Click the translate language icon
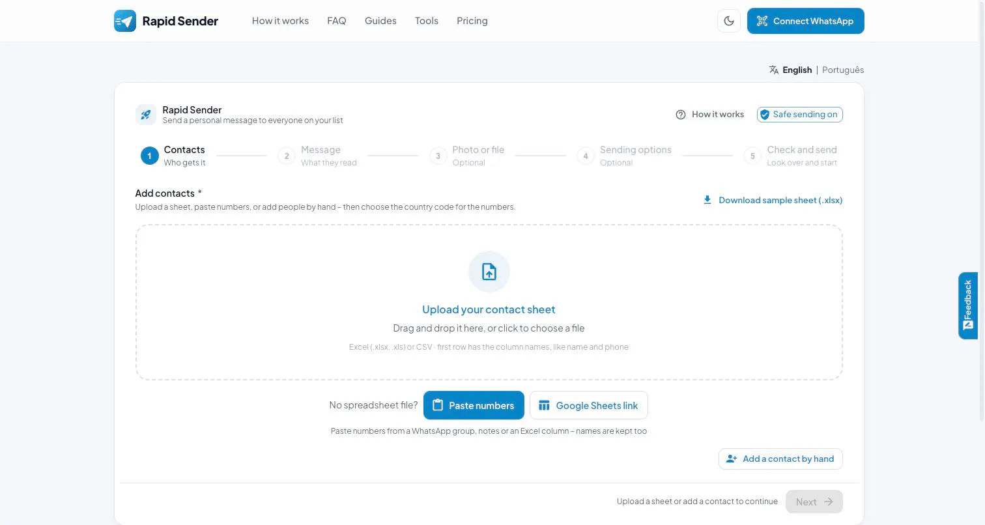The width and height of the screenshot is (985, 525). [x=774, y=70]
